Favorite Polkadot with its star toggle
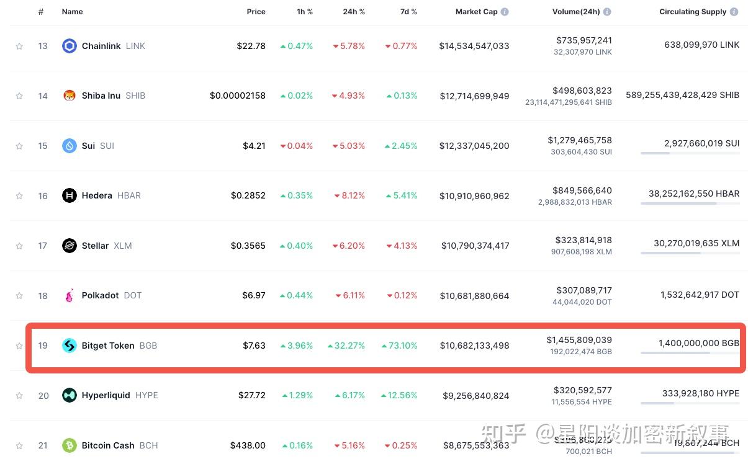 tap(19, 296)
